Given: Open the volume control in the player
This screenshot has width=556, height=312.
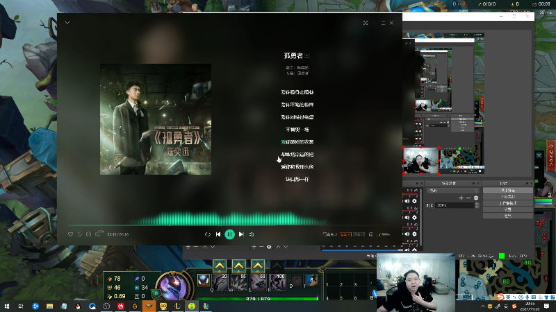Looking at the screenshot, I should [252, 234].
